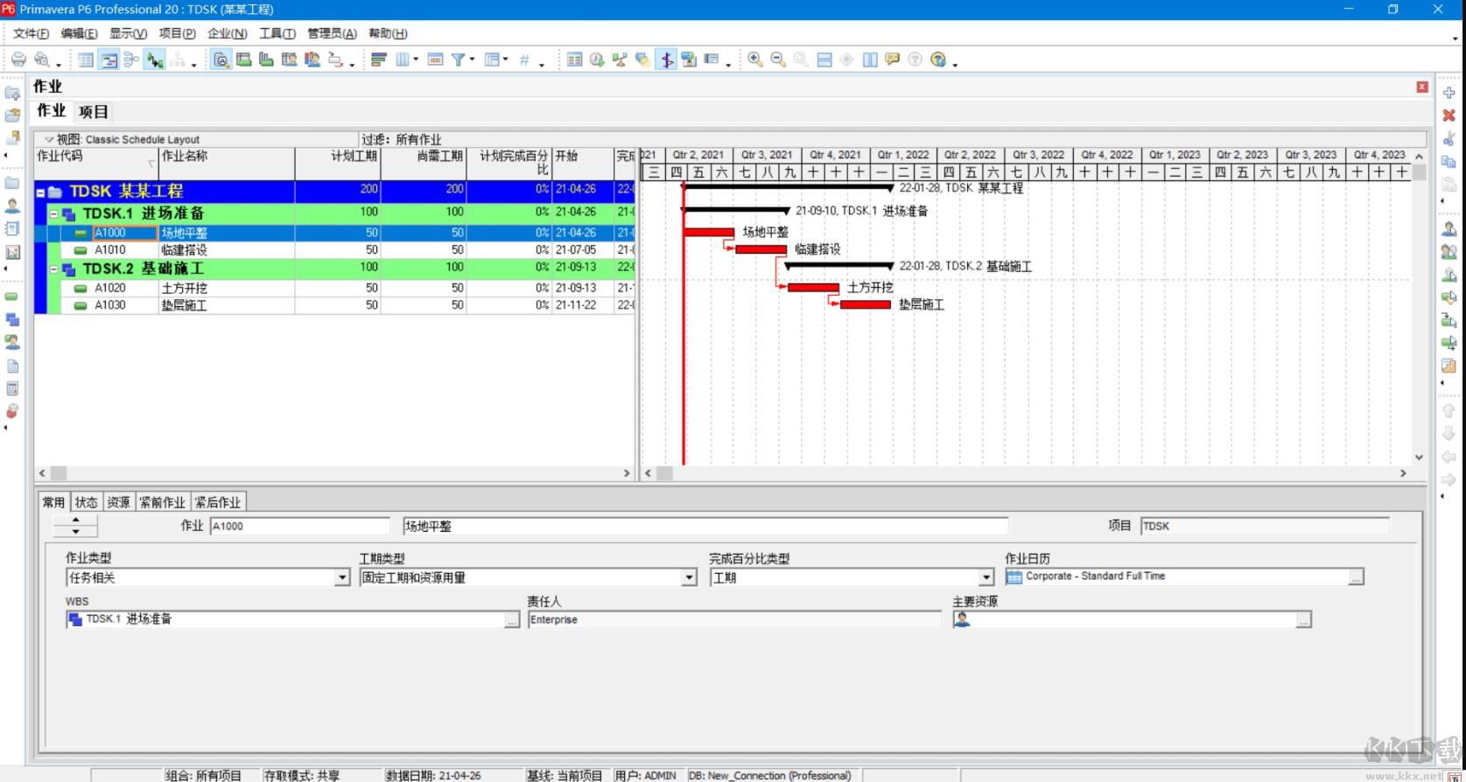The width and height of the screenshot is (1466, 782).
Task: Open the 编辑(E) menu
Action: (79, 33)
